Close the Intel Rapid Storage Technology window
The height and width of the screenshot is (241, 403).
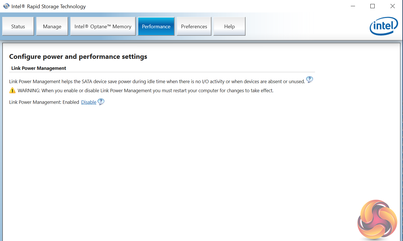click(x=392, y=6)
